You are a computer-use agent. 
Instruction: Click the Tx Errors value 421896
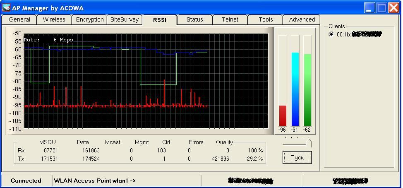click(x=221, y=159)
